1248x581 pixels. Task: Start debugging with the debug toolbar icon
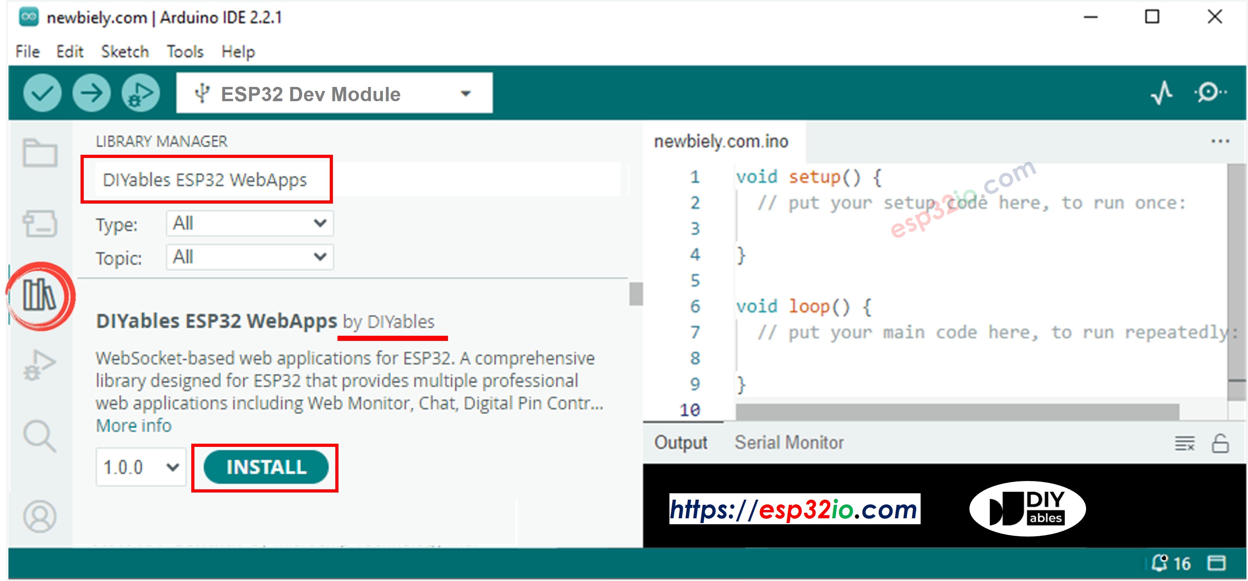click(x=140, y=92)
